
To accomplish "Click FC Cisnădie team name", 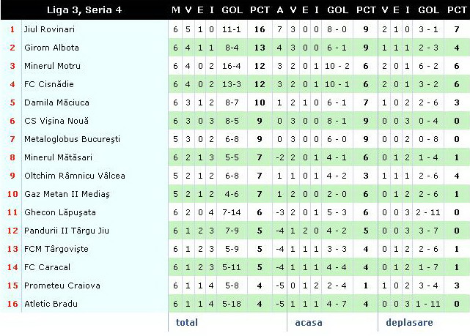I will [49, 84].
